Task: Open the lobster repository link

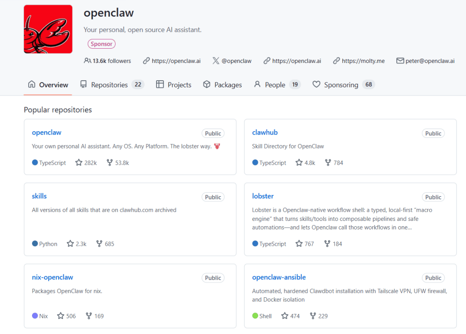Action: click(x=263, y=196)
